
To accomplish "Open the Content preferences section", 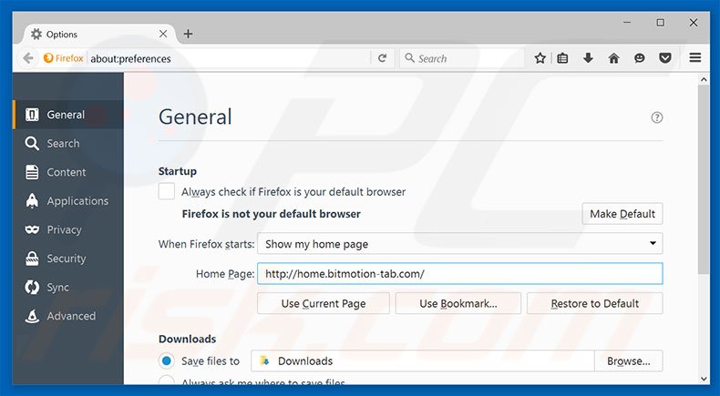I will pos(67,172).
